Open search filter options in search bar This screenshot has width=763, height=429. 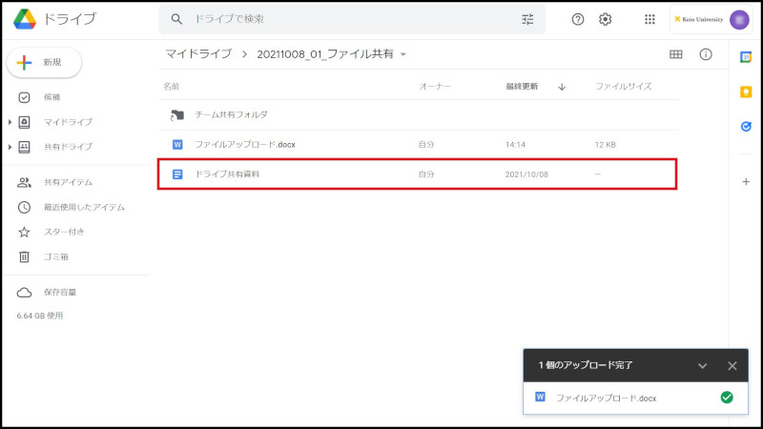[527, 19]
